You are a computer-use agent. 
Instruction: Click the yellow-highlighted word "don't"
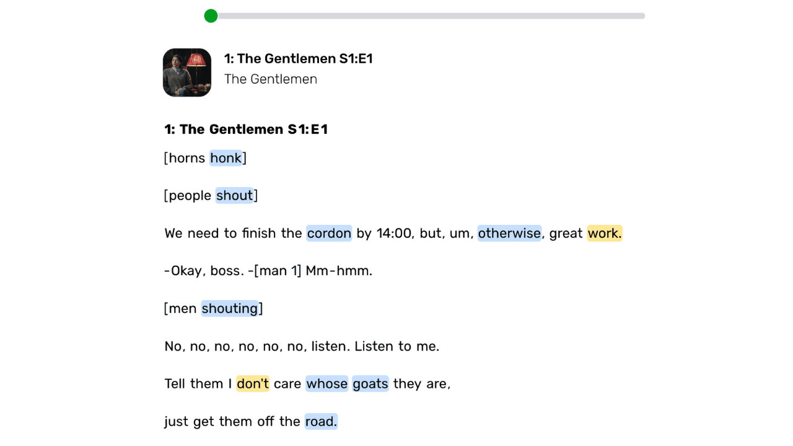pyautogui.click(x=252, y=383)
